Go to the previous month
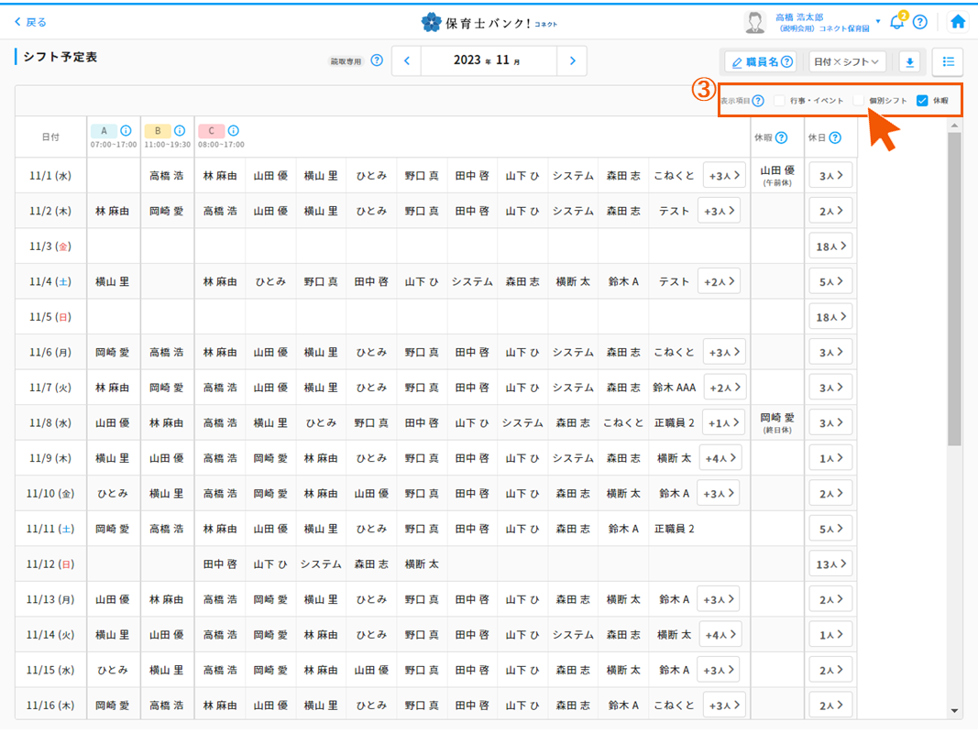978x733 pixels. 407,61
